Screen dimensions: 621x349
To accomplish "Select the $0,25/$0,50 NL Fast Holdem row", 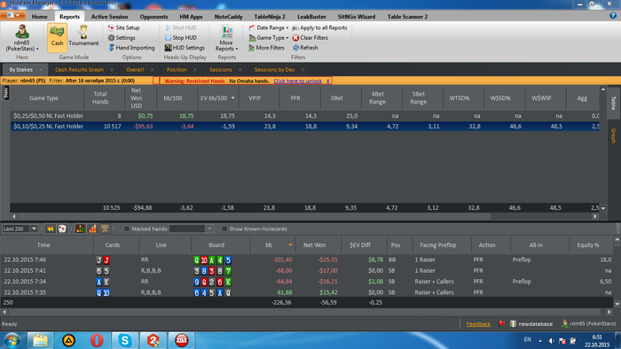I will coord(304,116).
